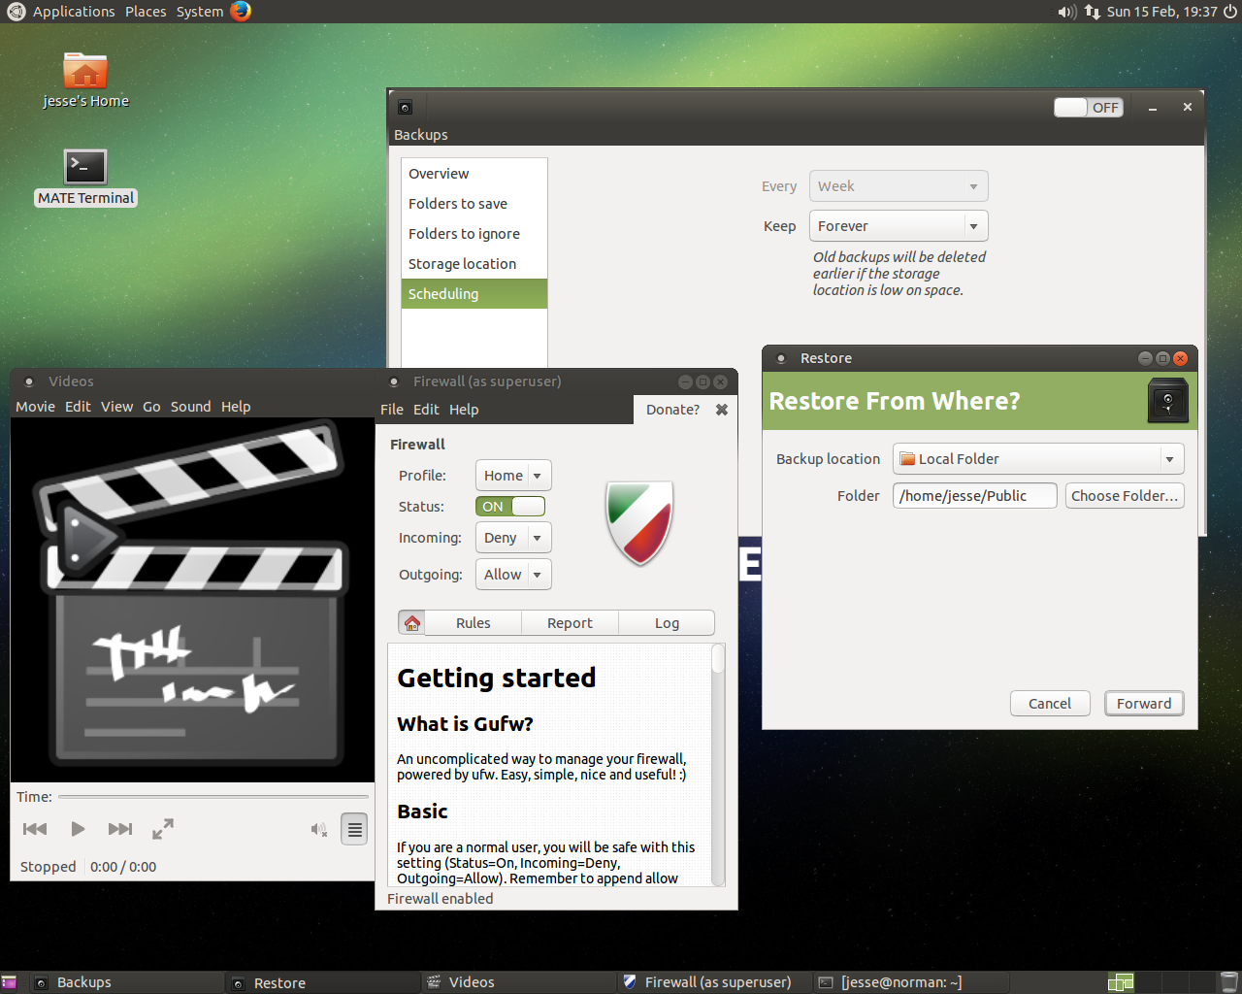Expand the Outgoing Allow dropdown
1242x994 pixels.
(513, 575)
